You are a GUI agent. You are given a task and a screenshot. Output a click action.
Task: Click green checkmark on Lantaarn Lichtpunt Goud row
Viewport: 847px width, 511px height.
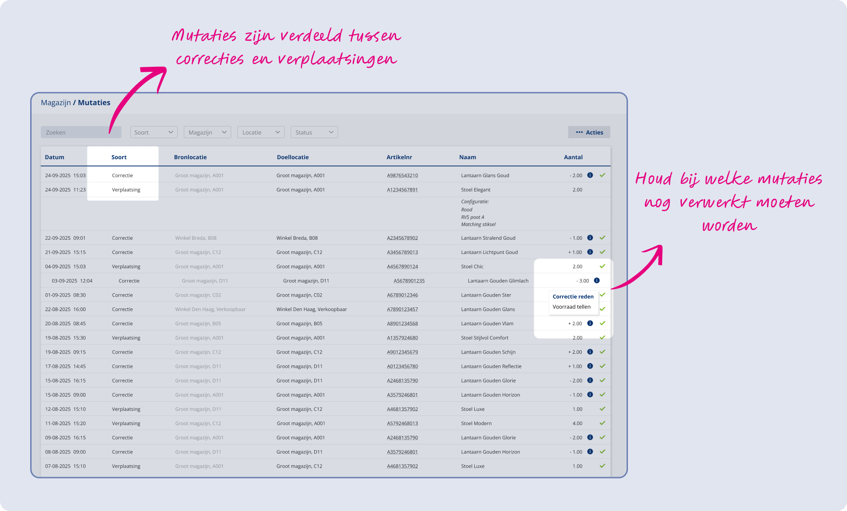tap(602, 252)
